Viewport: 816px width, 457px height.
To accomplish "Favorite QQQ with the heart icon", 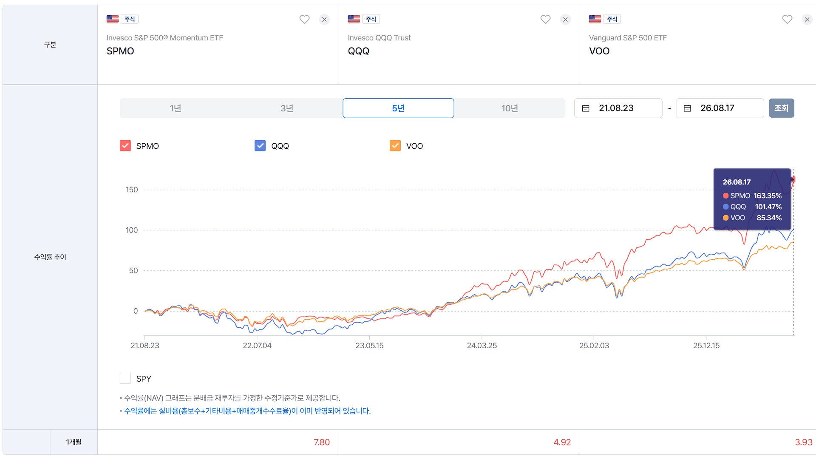I will (x=545, y=20).
